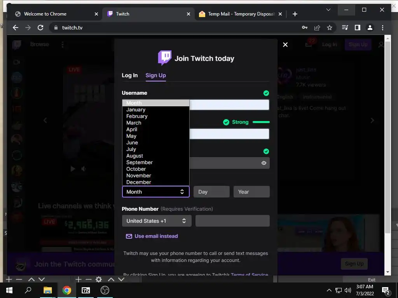
Task: Open the saved passwords key icon
Action: point(305,28)
